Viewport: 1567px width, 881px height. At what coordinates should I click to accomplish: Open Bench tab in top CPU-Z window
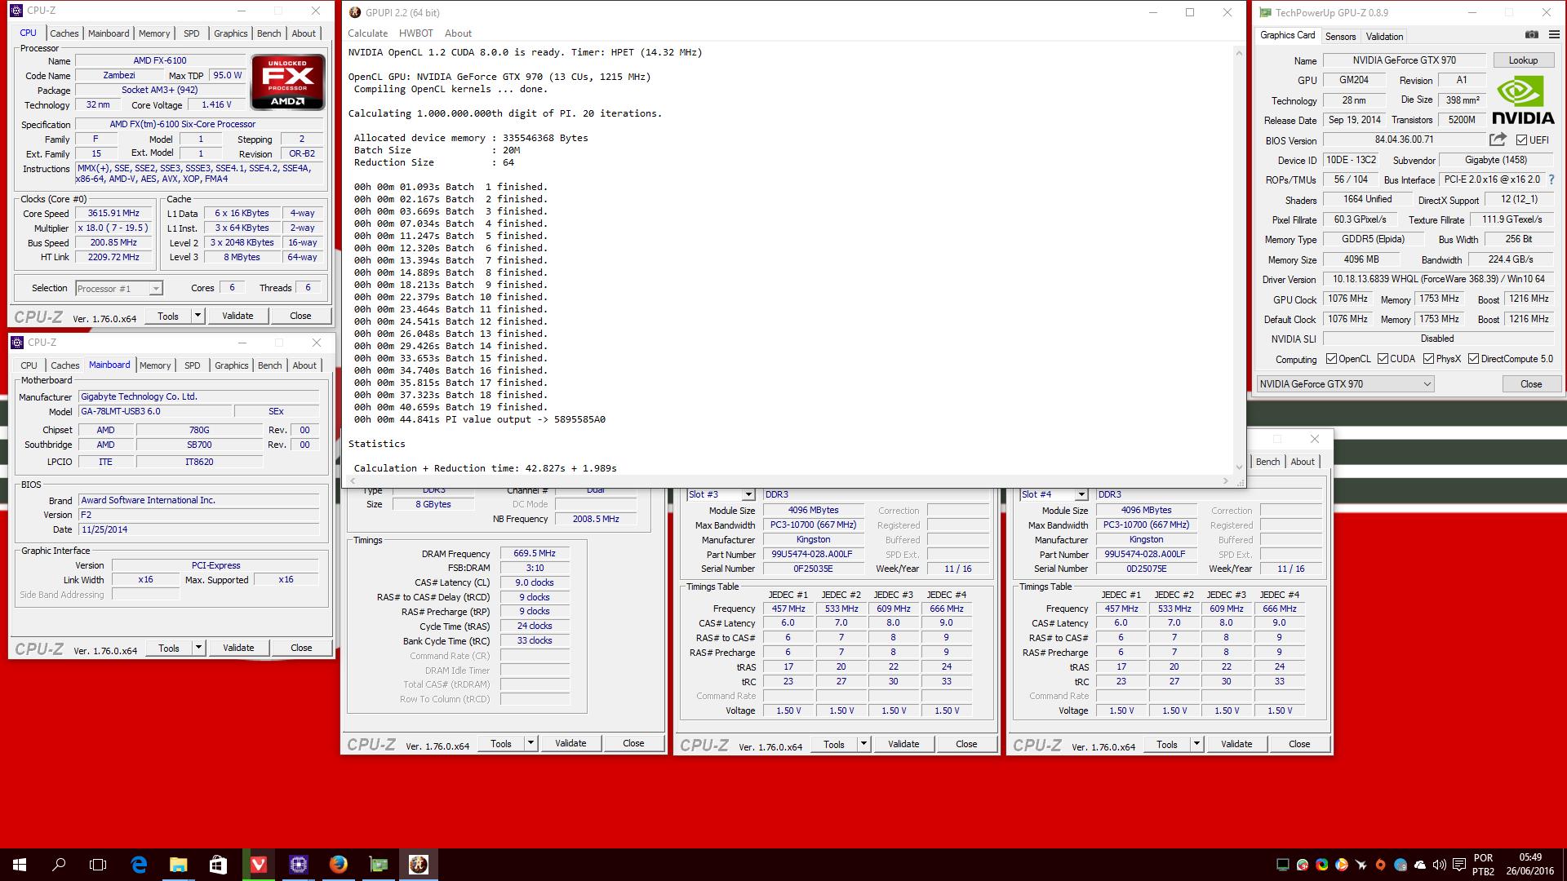pos(269,33)
